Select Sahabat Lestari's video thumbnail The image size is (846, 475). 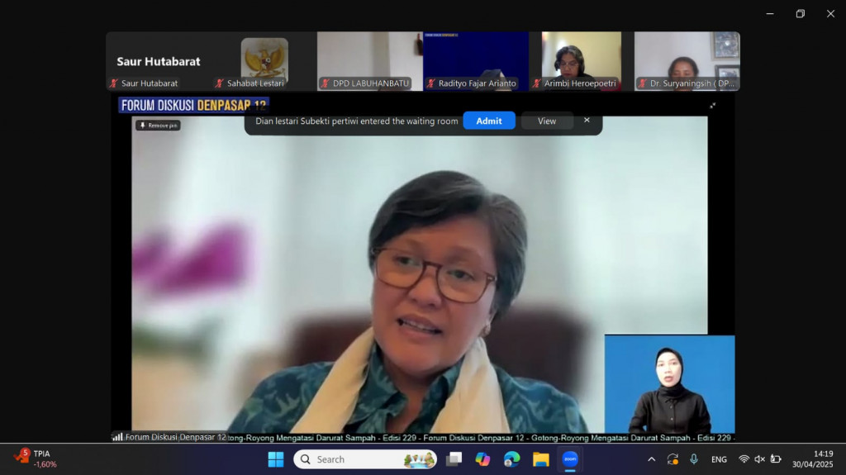click(264, 61)
